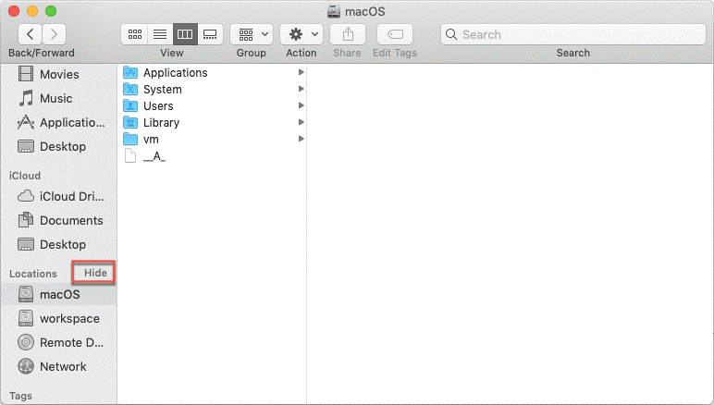The image size is (714, 405).
Task: Click the macOS hard drive sidebar icon
Action: (x=26, y=294)
